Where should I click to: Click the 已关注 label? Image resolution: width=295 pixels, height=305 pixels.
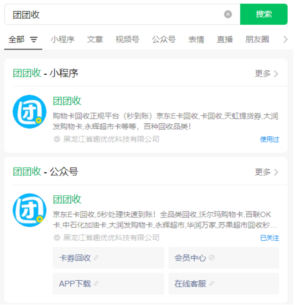(x=269, y=238)
